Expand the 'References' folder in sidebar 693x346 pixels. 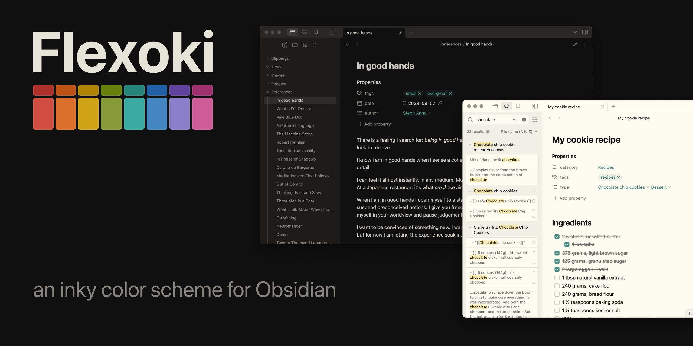tap(267, 92)
